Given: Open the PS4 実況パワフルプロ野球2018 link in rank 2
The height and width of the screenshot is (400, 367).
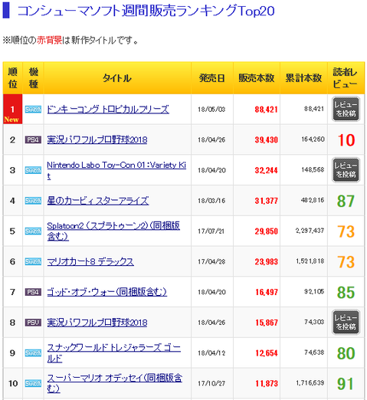Looking at the screenshot, I should (x=97, y=139).
